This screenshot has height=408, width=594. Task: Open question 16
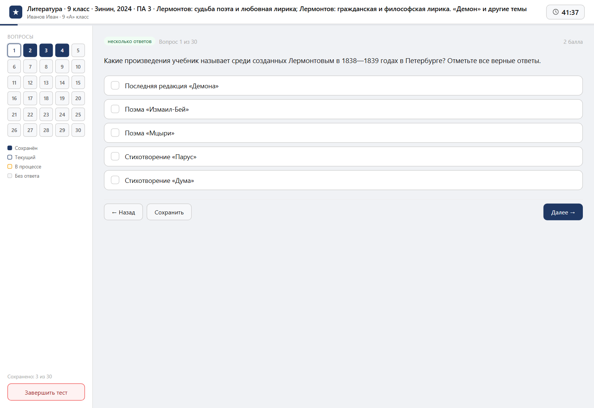point(14,98)
